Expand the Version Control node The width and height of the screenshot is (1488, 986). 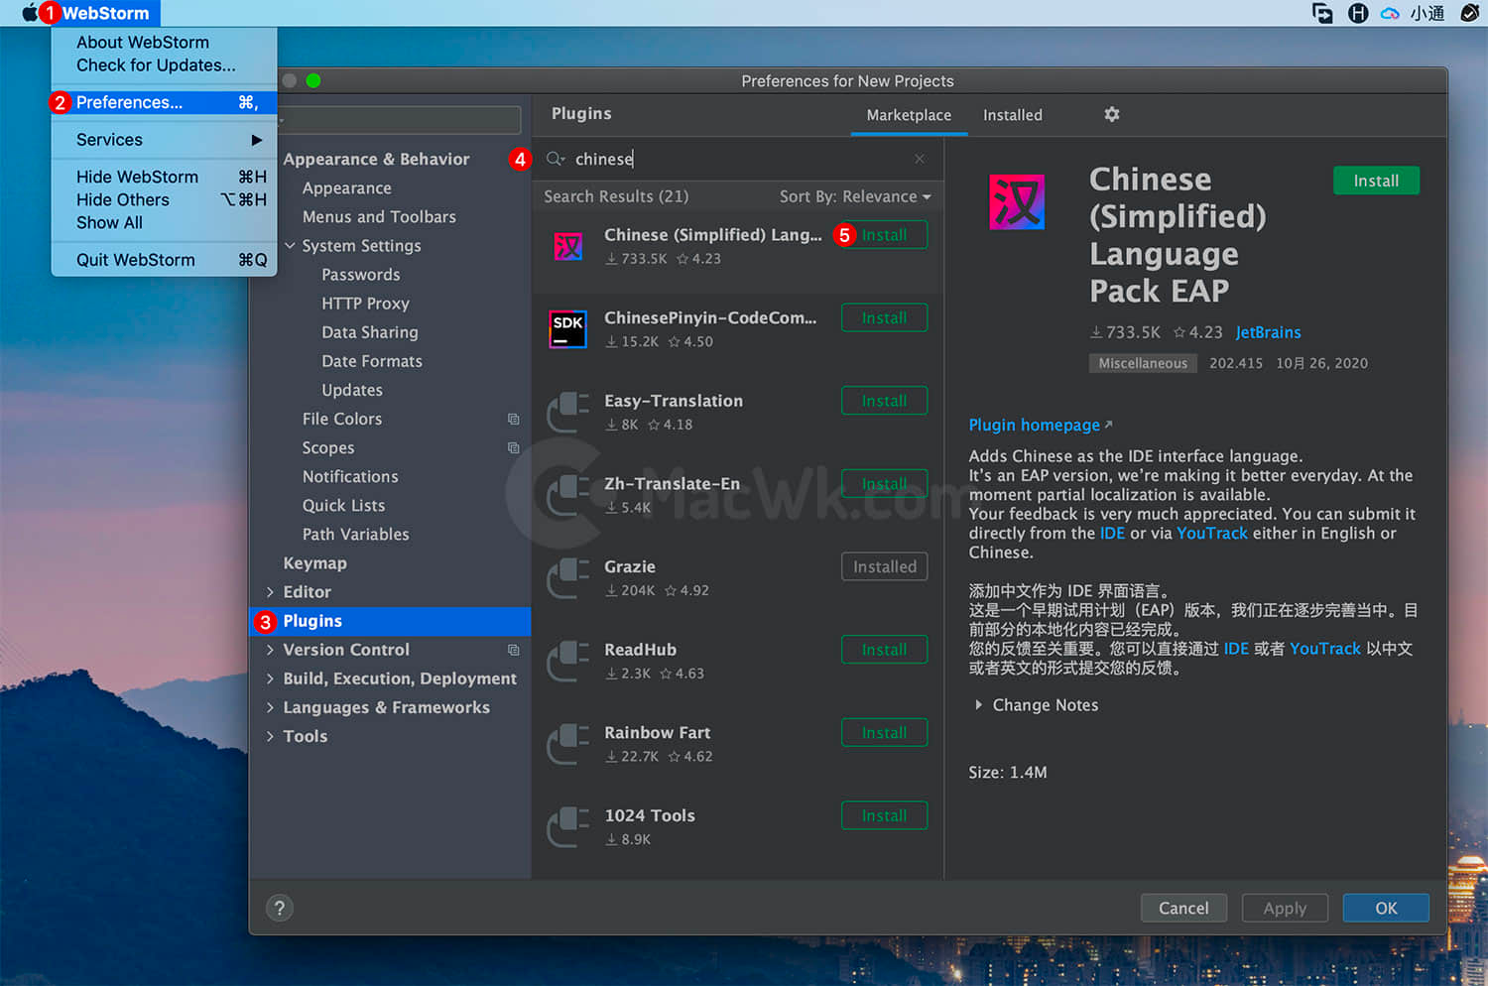tap(270, 650)
